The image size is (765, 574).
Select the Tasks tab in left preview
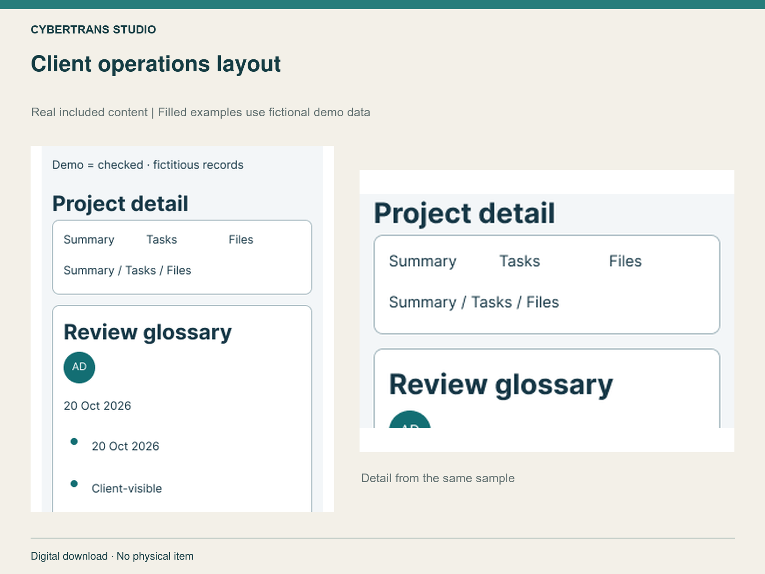[162, 240]
